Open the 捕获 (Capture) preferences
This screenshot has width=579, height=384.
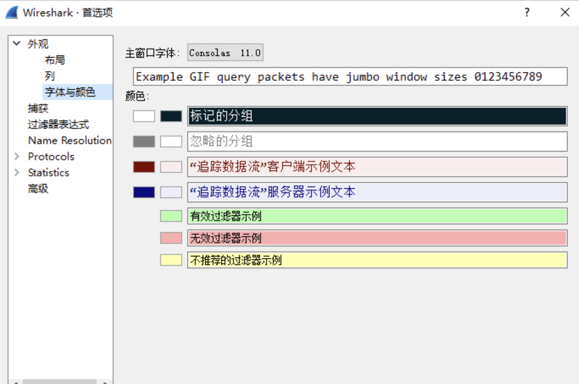(37, 108)
